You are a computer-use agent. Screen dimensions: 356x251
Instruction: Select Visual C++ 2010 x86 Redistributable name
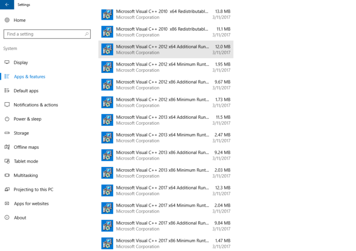(x=162, y=29)
